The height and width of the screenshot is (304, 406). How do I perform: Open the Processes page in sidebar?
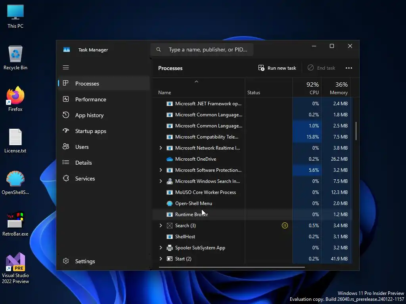(103, 84)
